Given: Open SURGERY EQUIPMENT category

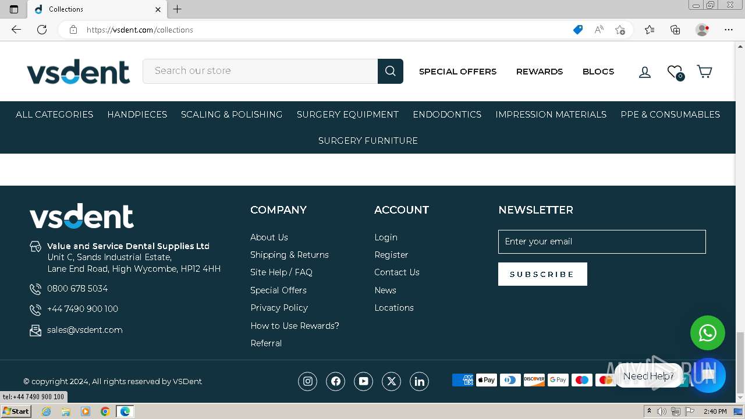Looking at the screenshot, I should coord(348,115).
